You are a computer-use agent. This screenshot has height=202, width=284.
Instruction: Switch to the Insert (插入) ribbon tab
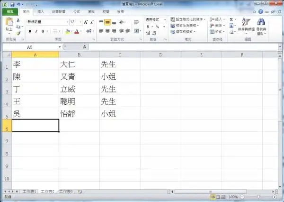(41, 11)
